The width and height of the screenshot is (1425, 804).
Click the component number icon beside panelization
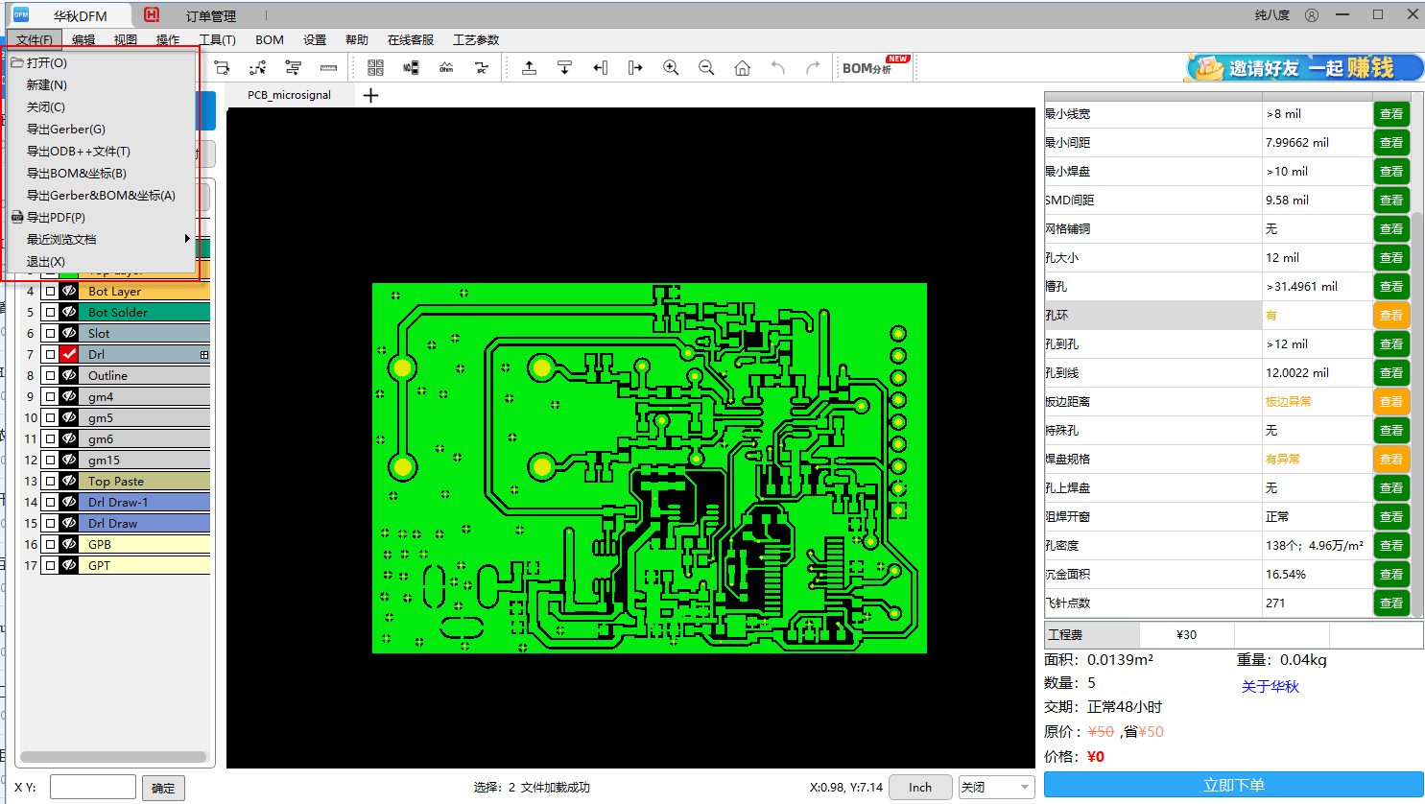[x=411, y=67]
